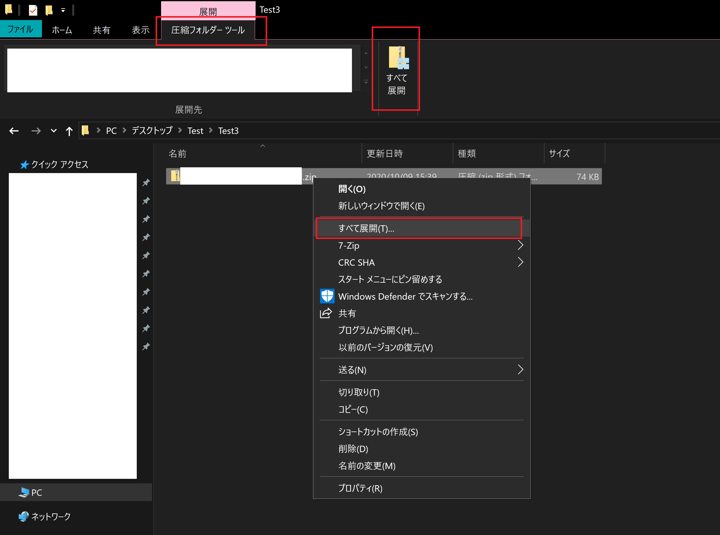The image size is (720, 535).
Task: Navigate to the Test breadcrumb folder
Action: (195, 131)
